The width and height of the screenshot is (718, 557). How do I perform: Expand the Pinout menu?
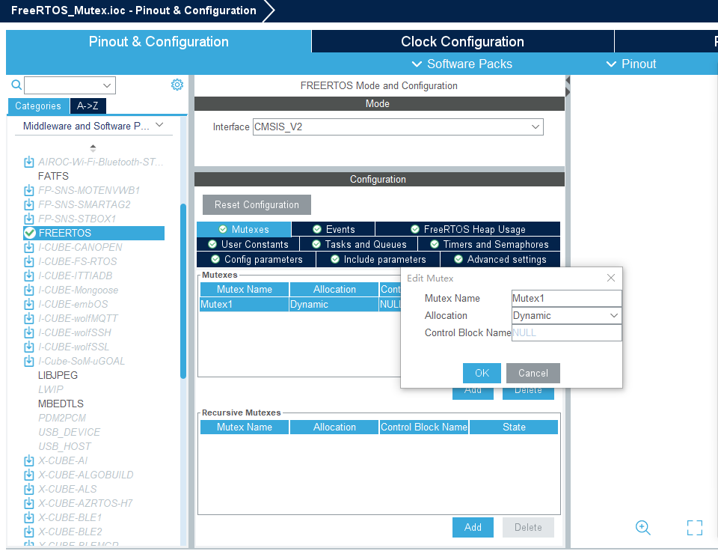[x=631, y=64]
